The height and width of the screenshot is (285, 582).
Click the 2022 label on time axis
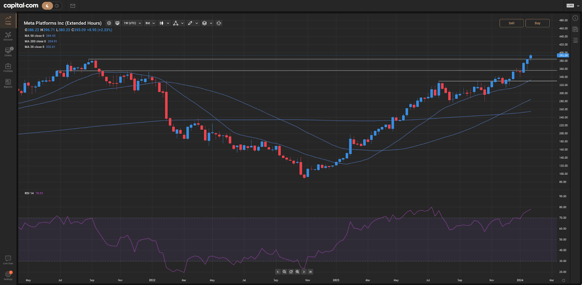point(152,280)
